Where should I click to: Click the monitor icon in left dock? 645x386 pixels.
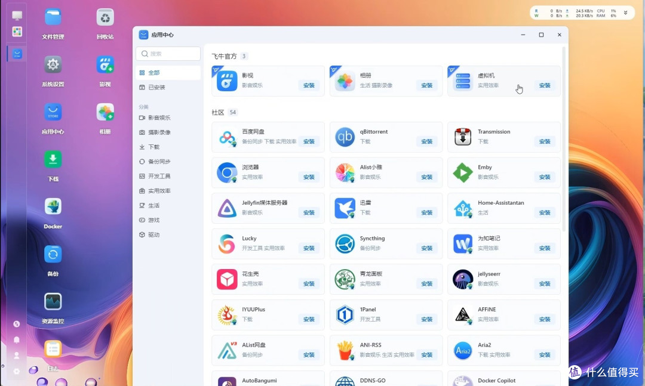pyautogui.click(x=17, y=16)
